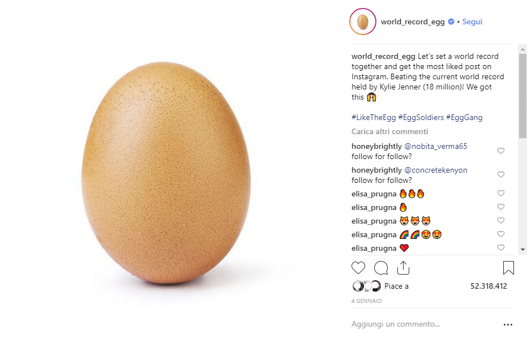
Task: Open the #EggGang hashtag
Action: tap(463, 117)
